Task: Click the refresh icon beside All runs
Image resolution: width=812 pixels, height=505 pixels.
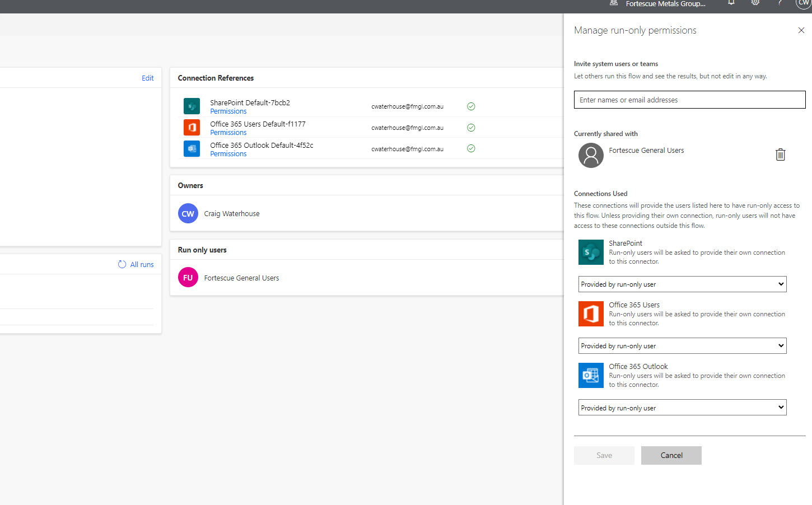Action: [x=122, y=264]
